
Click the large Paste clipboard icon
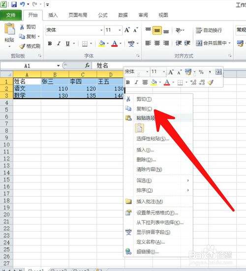9,29
